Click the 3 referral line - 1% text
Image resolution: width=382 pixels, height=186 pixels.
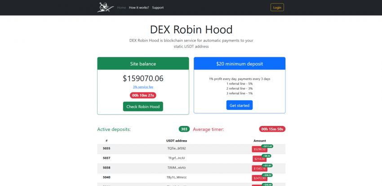tap(240, 93)
